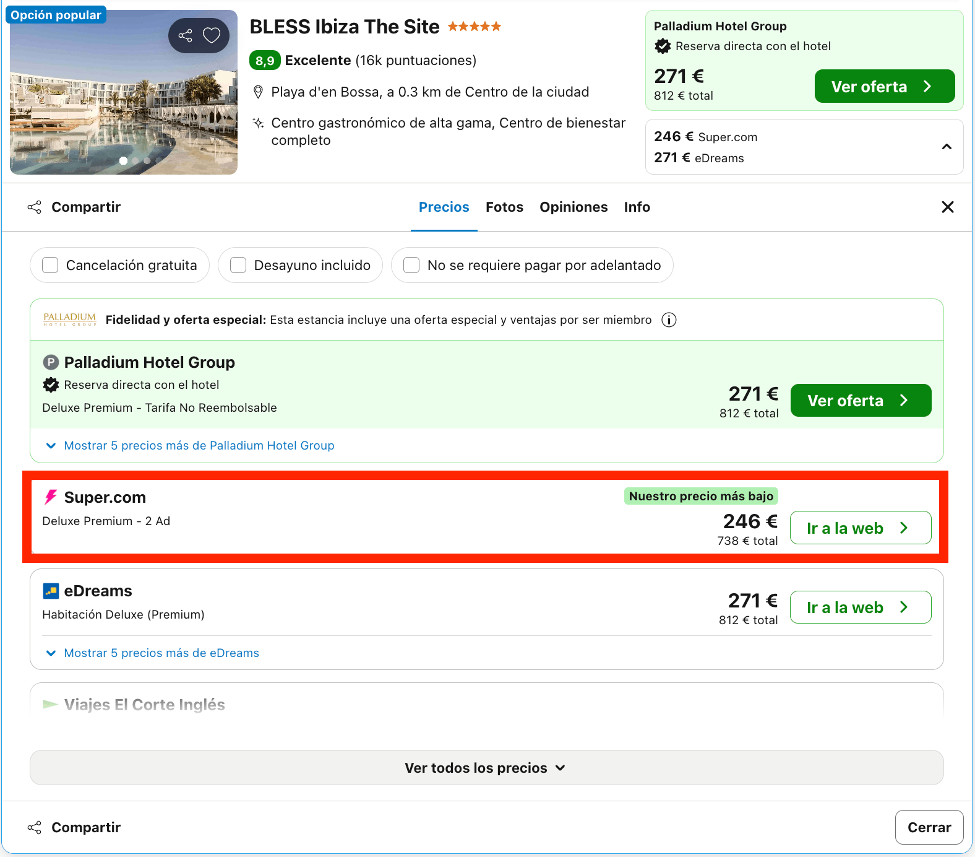Viewport: 975px width, 857px height.
Task: Click the Palladium P circle icon
Action: pyautogui.click(x=51, y=362)
